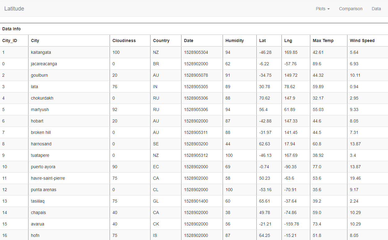This screenshot has width=388, height=240.
Task: Click the cloudiness value 92
Action: tap(115, 109)
